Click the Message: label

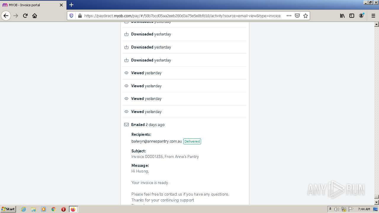140,165
